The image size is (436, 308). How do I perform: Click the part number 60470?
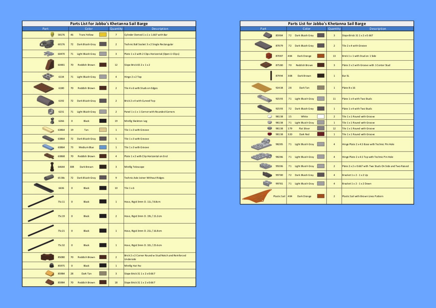(x=61, y=54)
